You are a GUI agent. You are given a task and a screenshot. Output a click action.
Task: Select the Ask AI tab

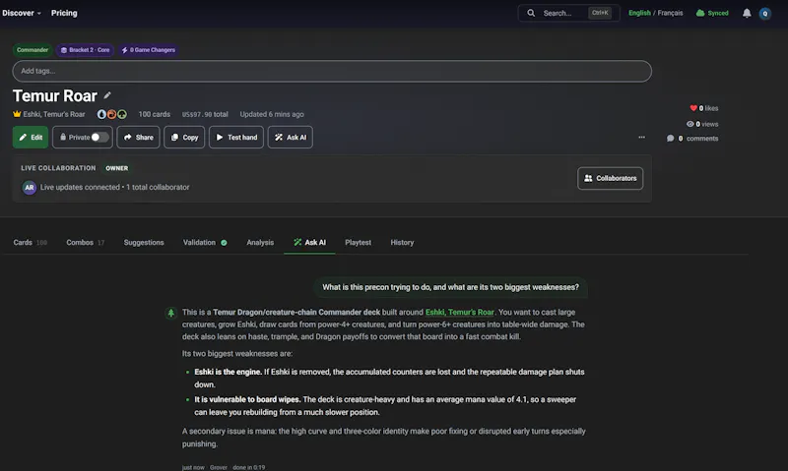(309, 243)
